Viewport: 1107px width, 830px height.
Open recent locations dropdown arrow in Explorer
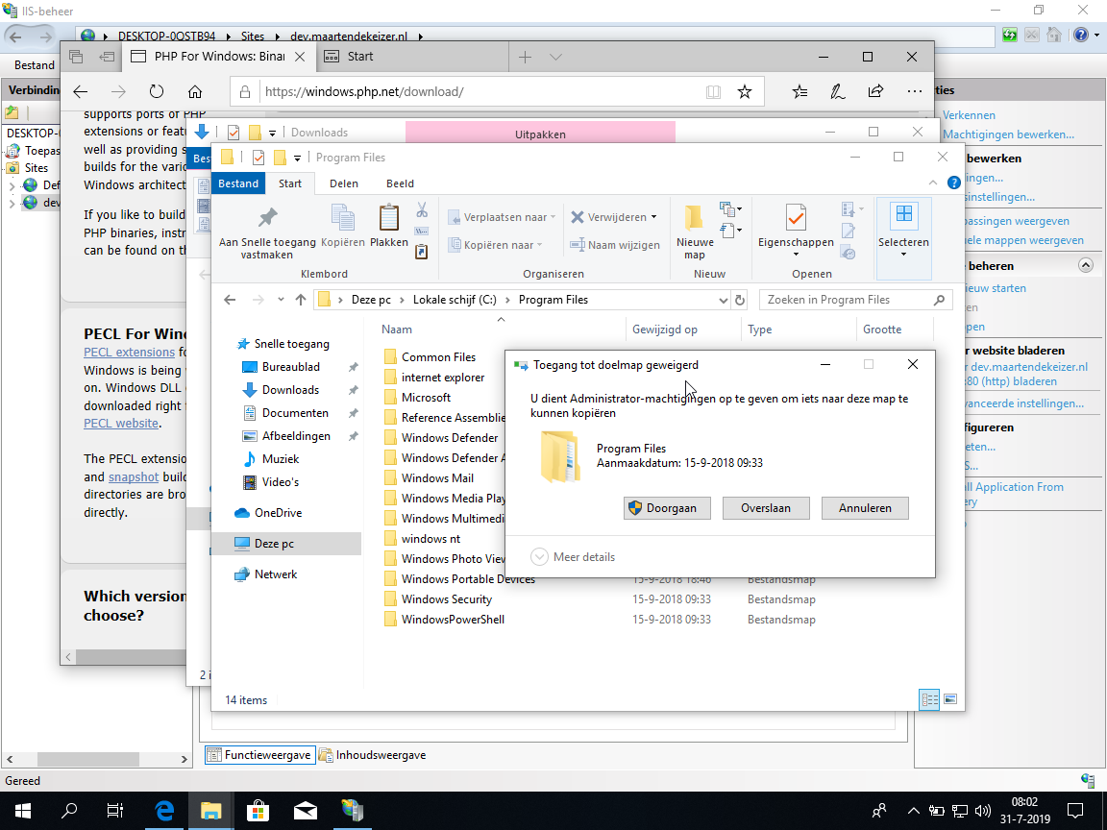281,300
